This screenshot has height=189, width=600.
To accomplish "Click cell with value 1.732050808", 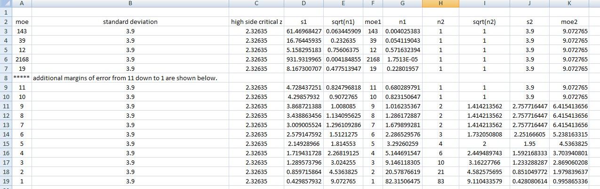I will coord(484,134).
